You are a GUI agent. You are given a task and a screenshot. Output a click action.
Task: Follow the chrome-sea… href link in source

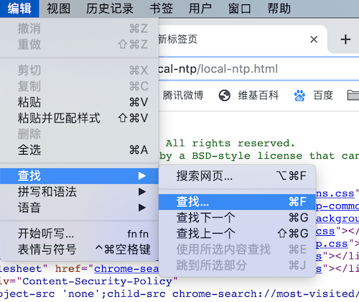tap(126, 269)
